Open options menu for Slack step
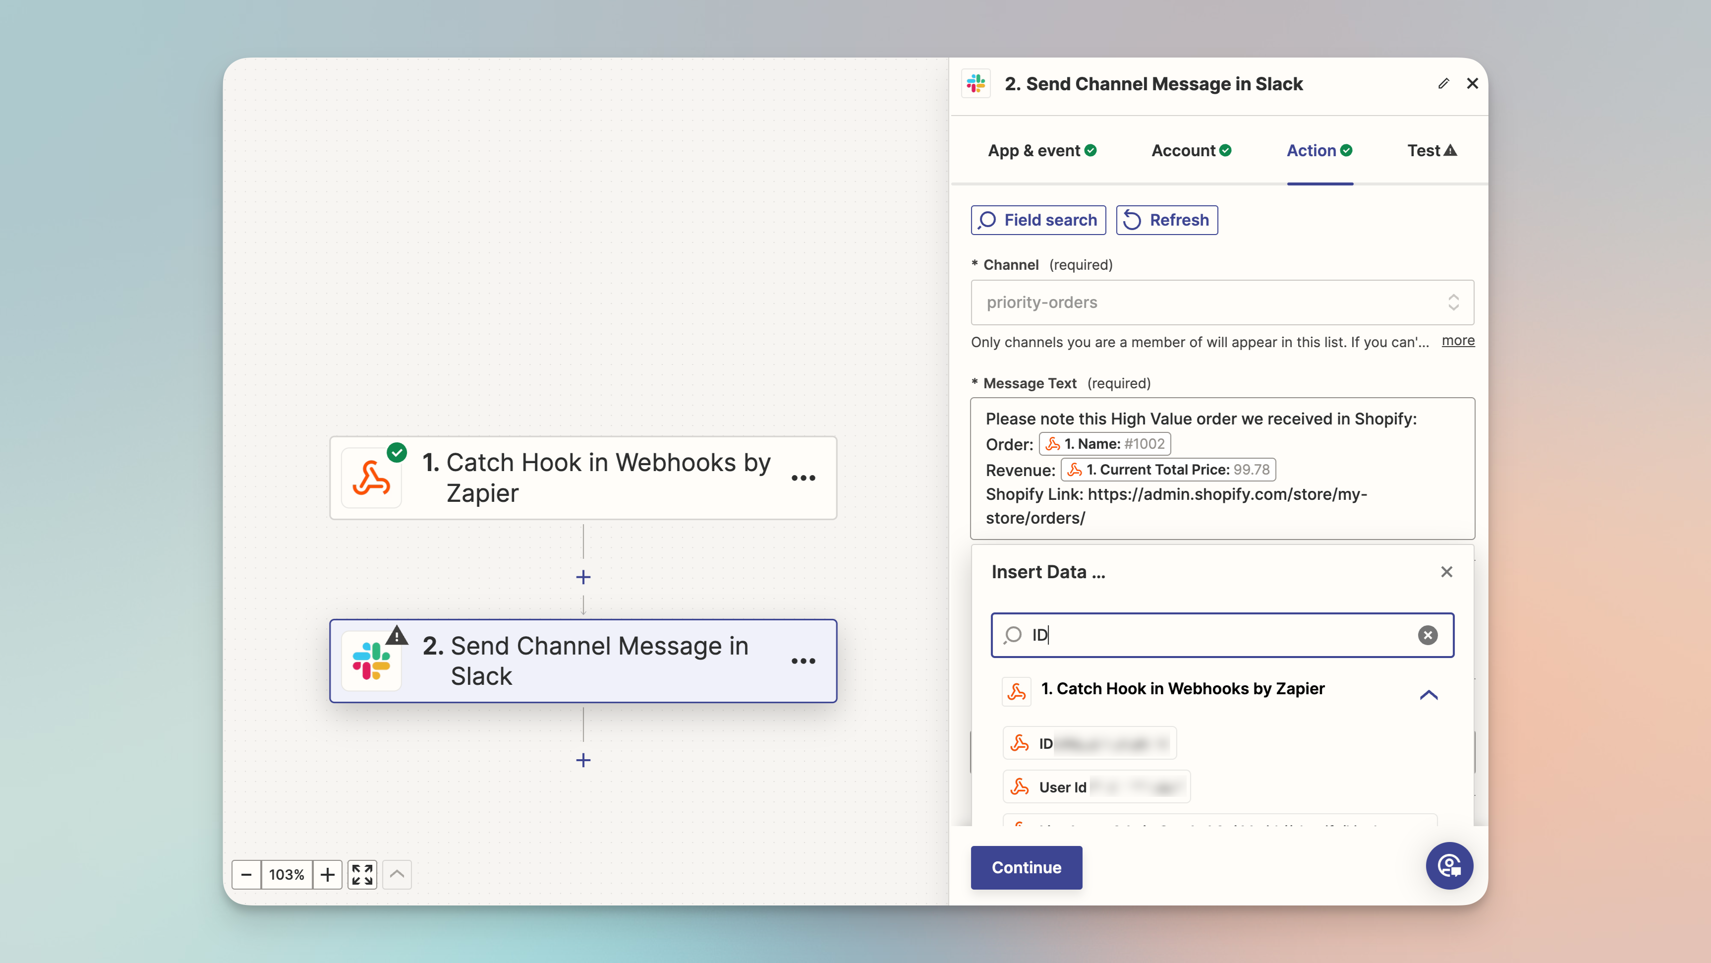 (x=803, y=662)
